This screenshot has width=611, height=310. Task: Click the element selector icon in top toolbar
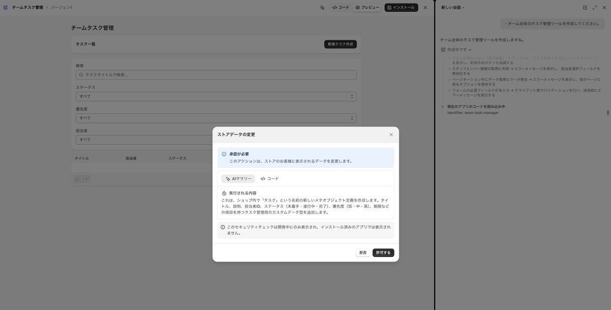322,8
